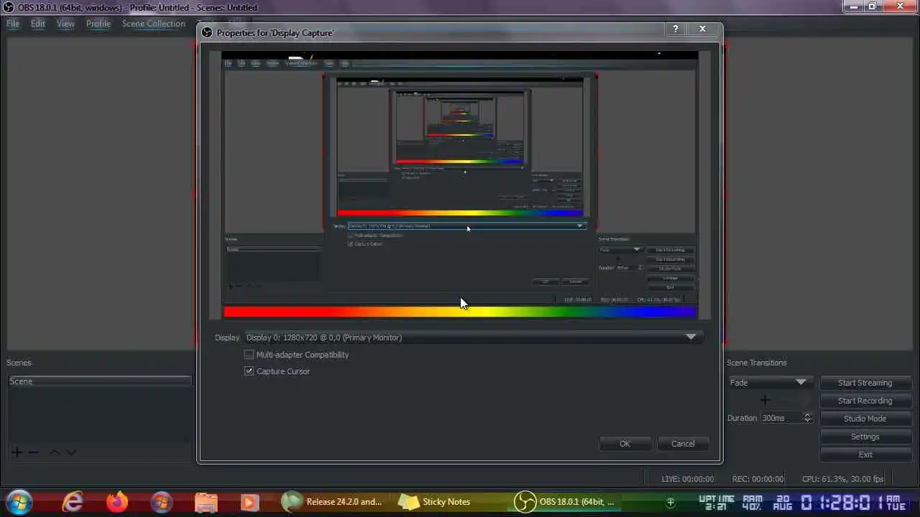
Task: Move the scene up with the up arrow
Action: point(54,452)
